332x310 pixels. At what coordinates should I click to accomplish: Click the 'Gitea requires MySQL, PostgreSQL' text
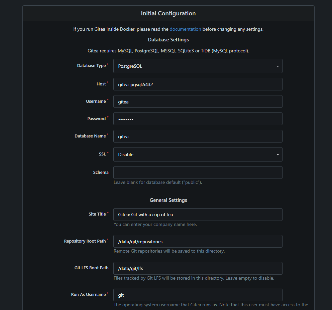click(168, 51)
